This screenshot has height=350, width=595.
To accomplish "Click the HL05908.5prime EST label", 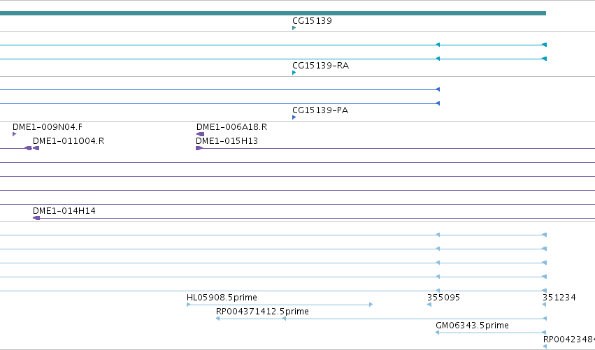I will point(222,298).
